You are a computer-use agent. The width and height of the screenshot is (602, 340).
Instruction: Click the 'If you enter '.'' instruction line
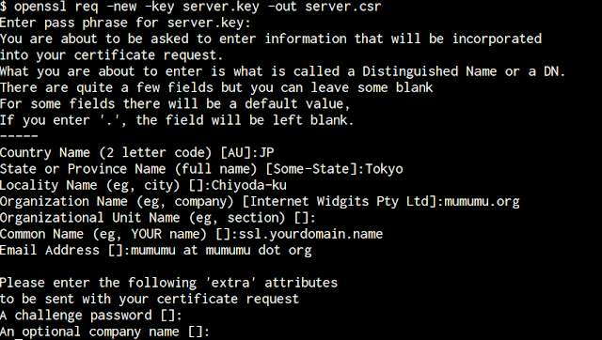pyautogui.click(x=177, y=120)
